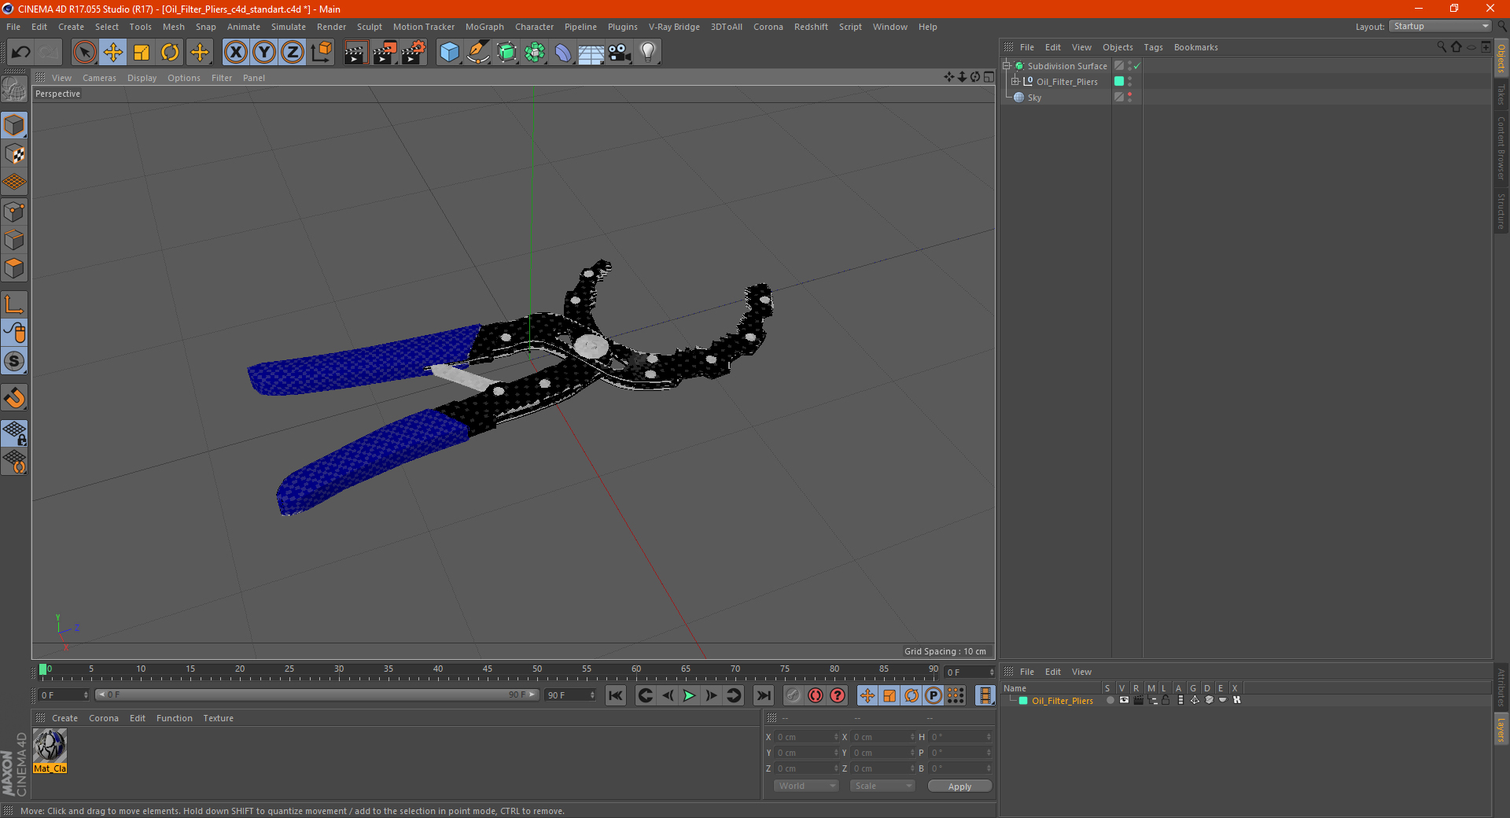This screenshot has width=1510, height=818.
Task: Open World coordinate dropdown
Action: pyautogui.click(x=806, y=786)
